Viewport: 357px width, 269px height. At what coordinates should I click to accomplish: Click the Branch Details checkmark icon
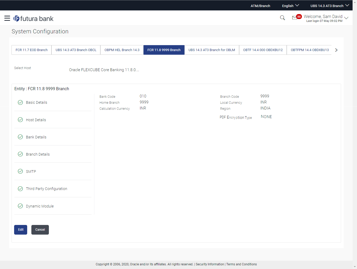click(x=20, y=154)
